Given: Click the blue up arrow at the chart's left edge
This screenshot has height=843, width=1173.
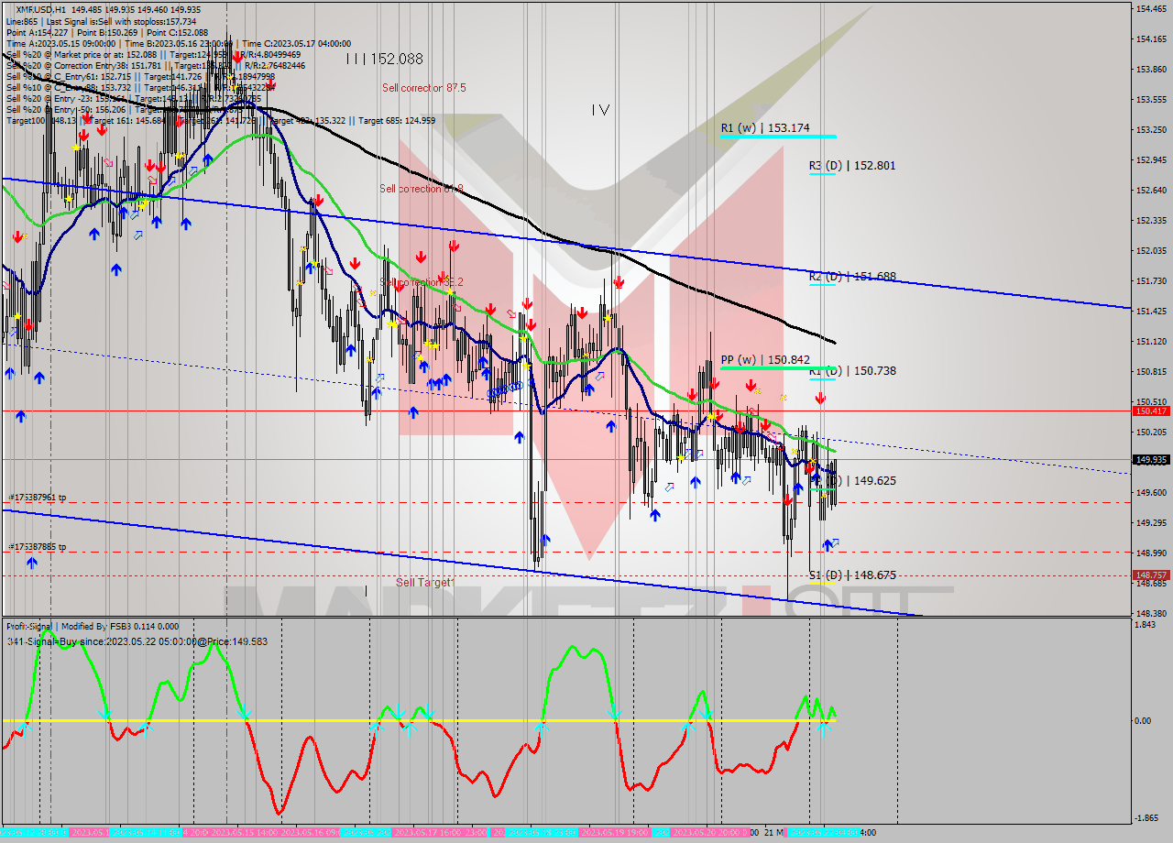Looking at the screenshot, I should pos(9,373).
